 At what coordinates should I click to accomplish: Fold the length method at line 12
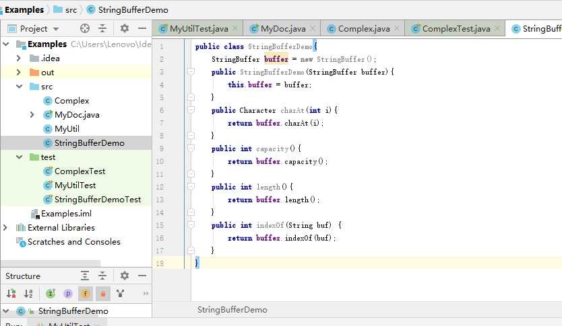pos(191,186)
